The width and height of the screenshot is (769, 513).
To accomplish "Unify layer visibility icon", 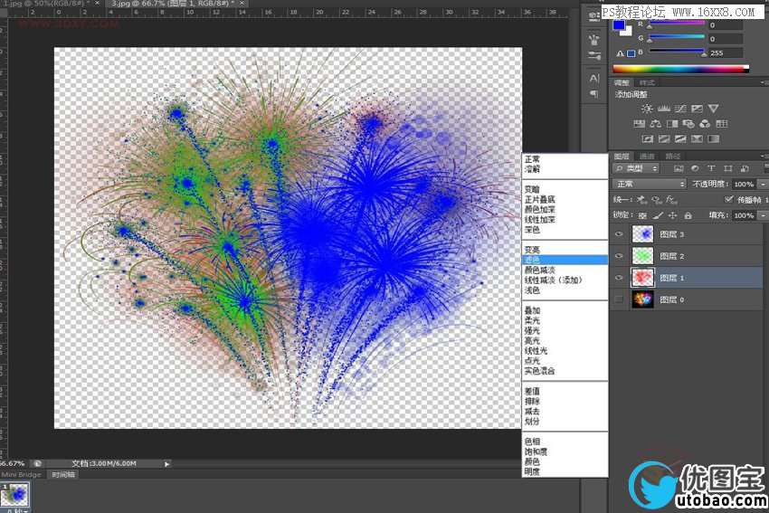I will 657,200.
